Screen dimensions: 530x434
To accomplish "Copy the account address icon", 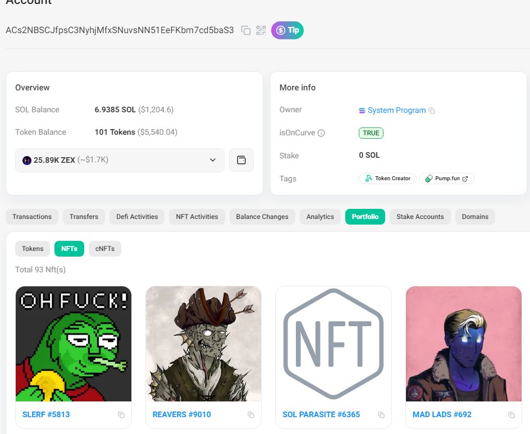I will (x=246, y=30).
